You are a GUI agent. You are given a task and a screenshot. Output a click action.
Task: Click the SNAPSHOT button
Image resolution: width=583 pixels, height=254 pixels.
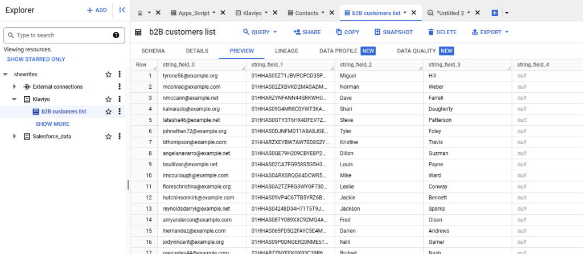click(x=393, y=32)
